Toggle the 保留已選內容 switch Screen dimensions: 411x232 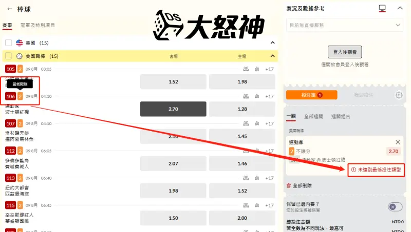pos(395,207)
